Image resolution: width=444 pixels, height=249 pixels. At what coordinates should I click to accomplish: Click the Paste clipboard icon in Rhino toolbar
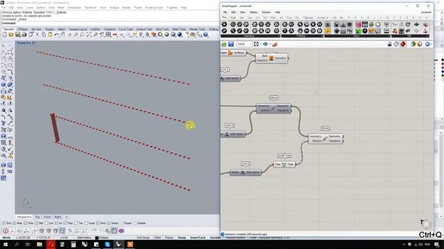pos(50,35)
